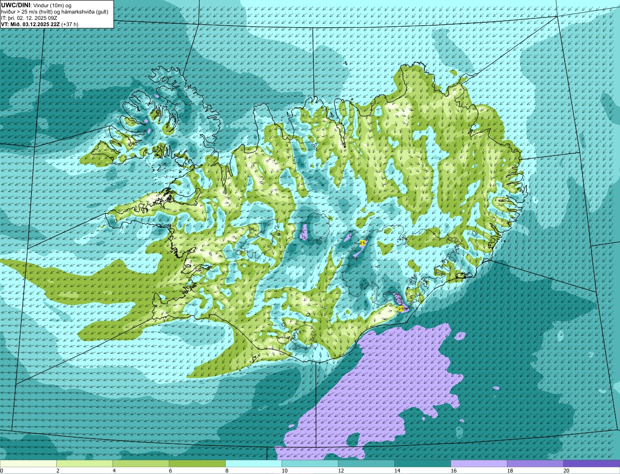Viewport: 620px width, 474px height.
Task: Select the 4–6 m/s green legend swatch
Action: [141, 463]
